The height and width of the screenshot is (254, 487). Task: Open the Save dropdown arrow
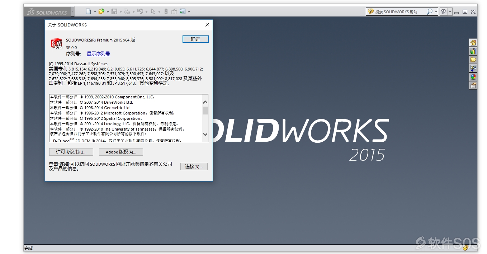[120, 12]
